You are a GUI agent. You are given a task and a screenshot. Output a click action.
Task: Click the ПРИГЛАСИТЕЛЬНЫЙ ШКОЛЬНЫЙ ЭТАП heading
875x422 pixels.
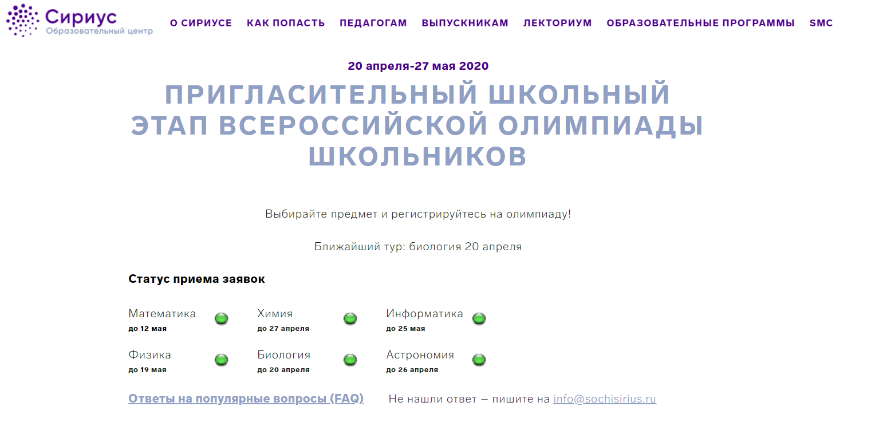coord(417,125)
